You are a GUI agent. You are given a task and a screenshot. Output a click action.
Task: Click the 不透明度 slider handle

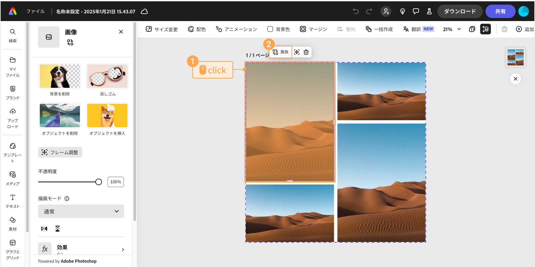[x=99, y=182]
